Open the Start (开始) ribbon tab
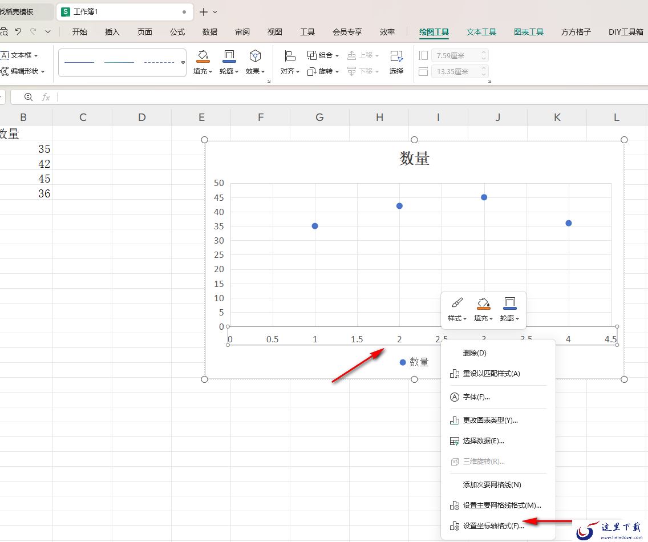 [x=80, y=32]
